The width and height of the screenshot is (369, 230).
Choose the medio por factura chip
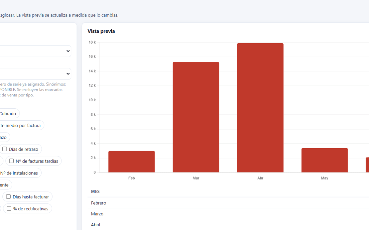pos(21,125)
